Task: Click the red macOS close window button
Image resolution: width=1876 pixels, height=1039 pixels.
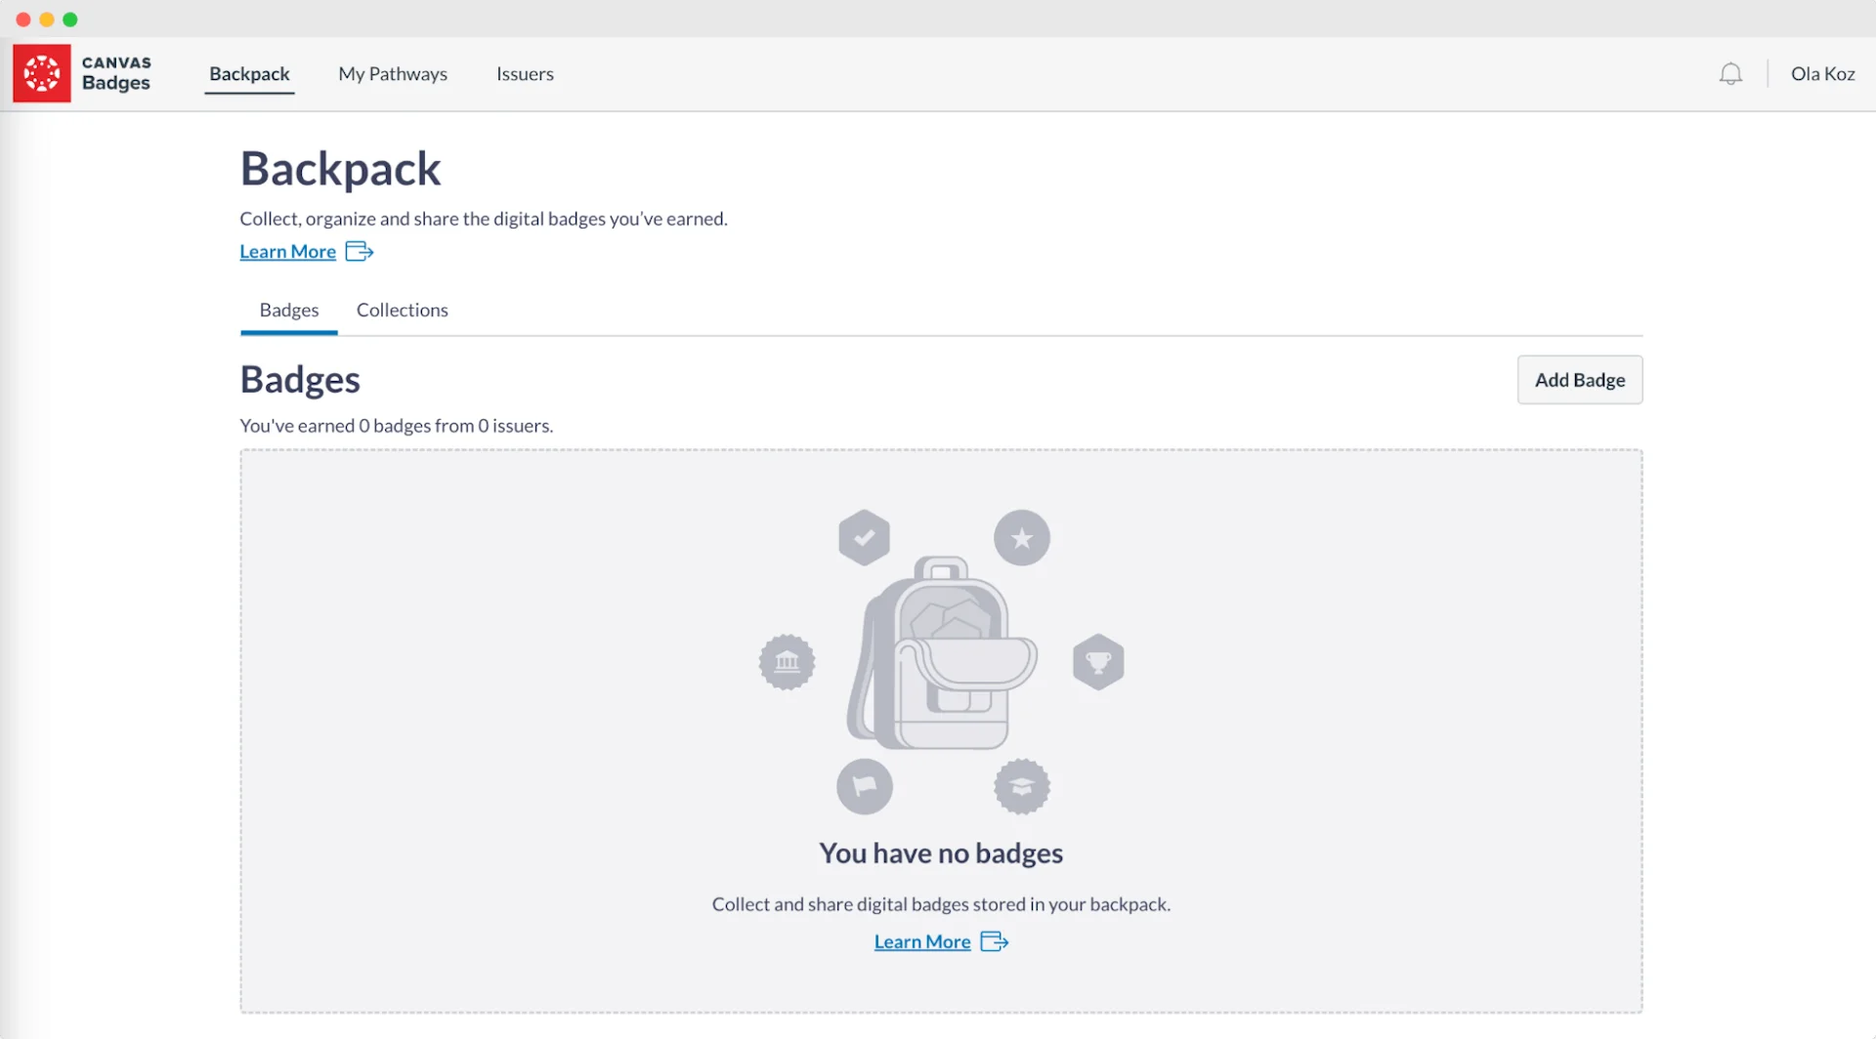Action: tap(23, 20)
